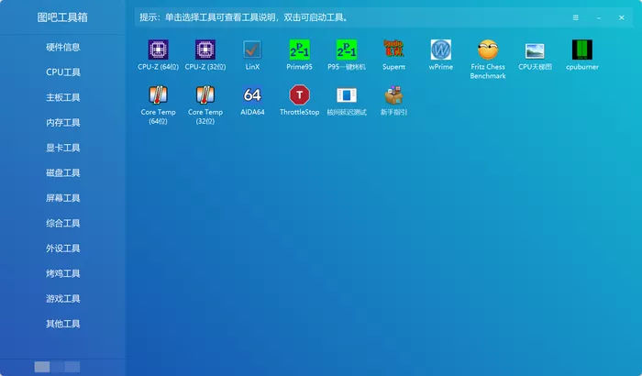Switch to the 烤鸡工具 category
642x376 pixels.
point(62,273)
